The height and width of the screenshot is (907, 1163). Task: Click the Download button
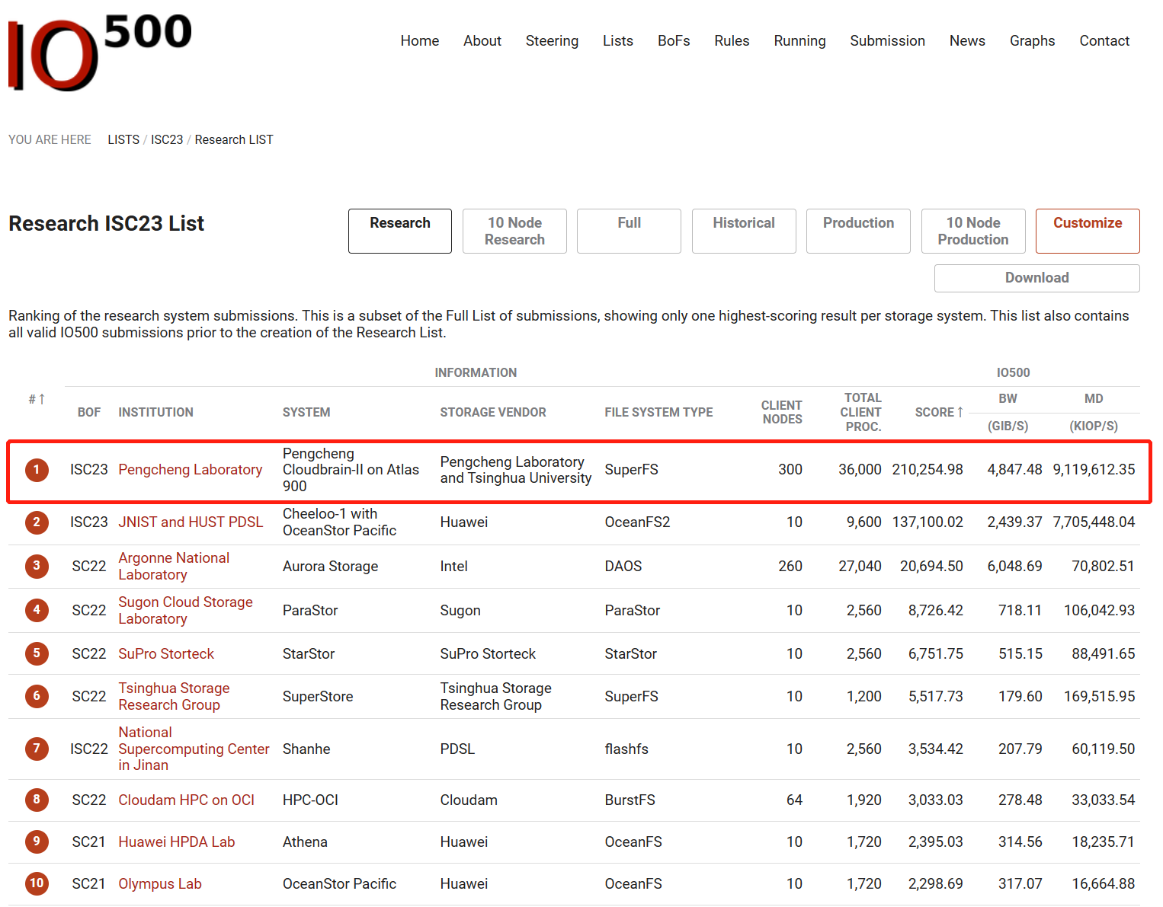(x=1036, y=278)
